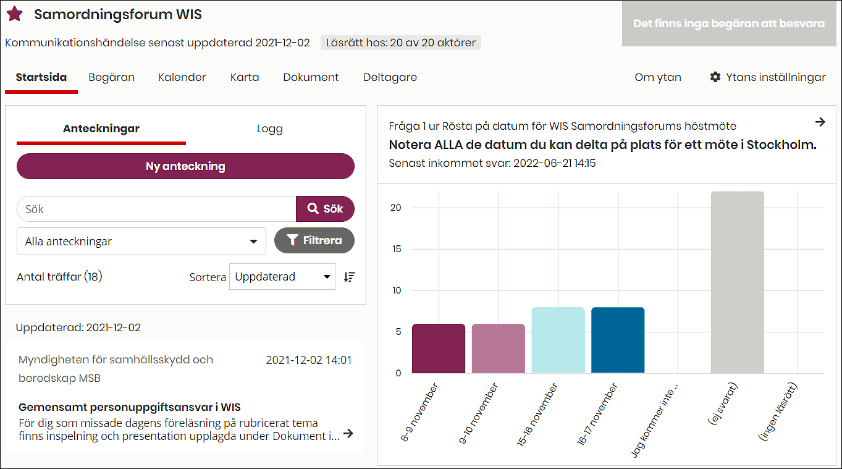Switch to the Deltagare tab
Screen dimensions: 842x469
[x=390, y=77]
